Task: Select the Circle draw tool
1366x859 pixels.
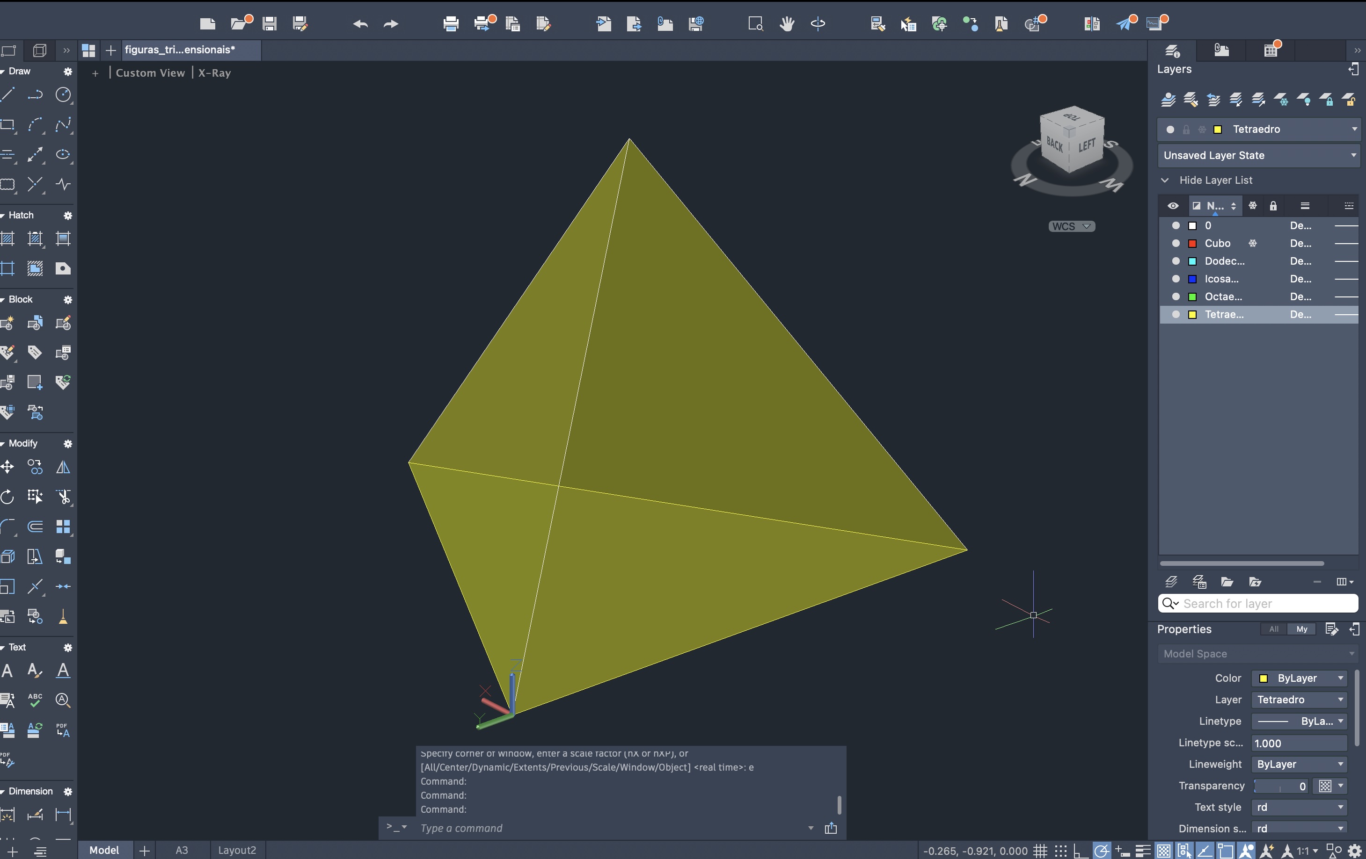Action: (x=63, y=94)
